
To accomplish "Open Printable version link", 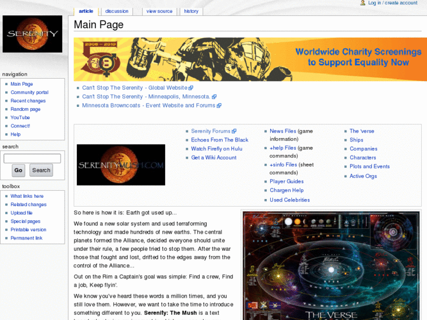I will click(x=28, y=230).
